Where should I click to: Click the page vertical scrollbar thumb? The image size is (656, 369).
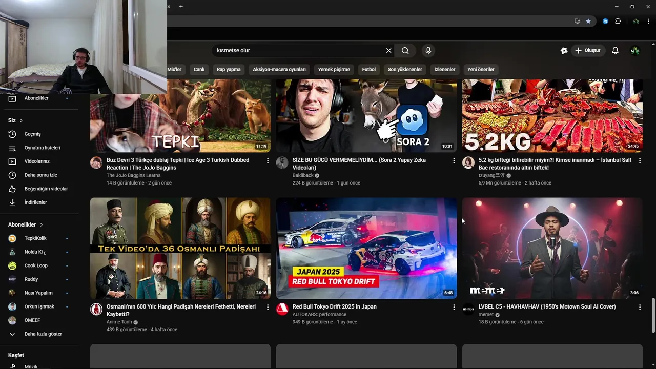point(653,315)
